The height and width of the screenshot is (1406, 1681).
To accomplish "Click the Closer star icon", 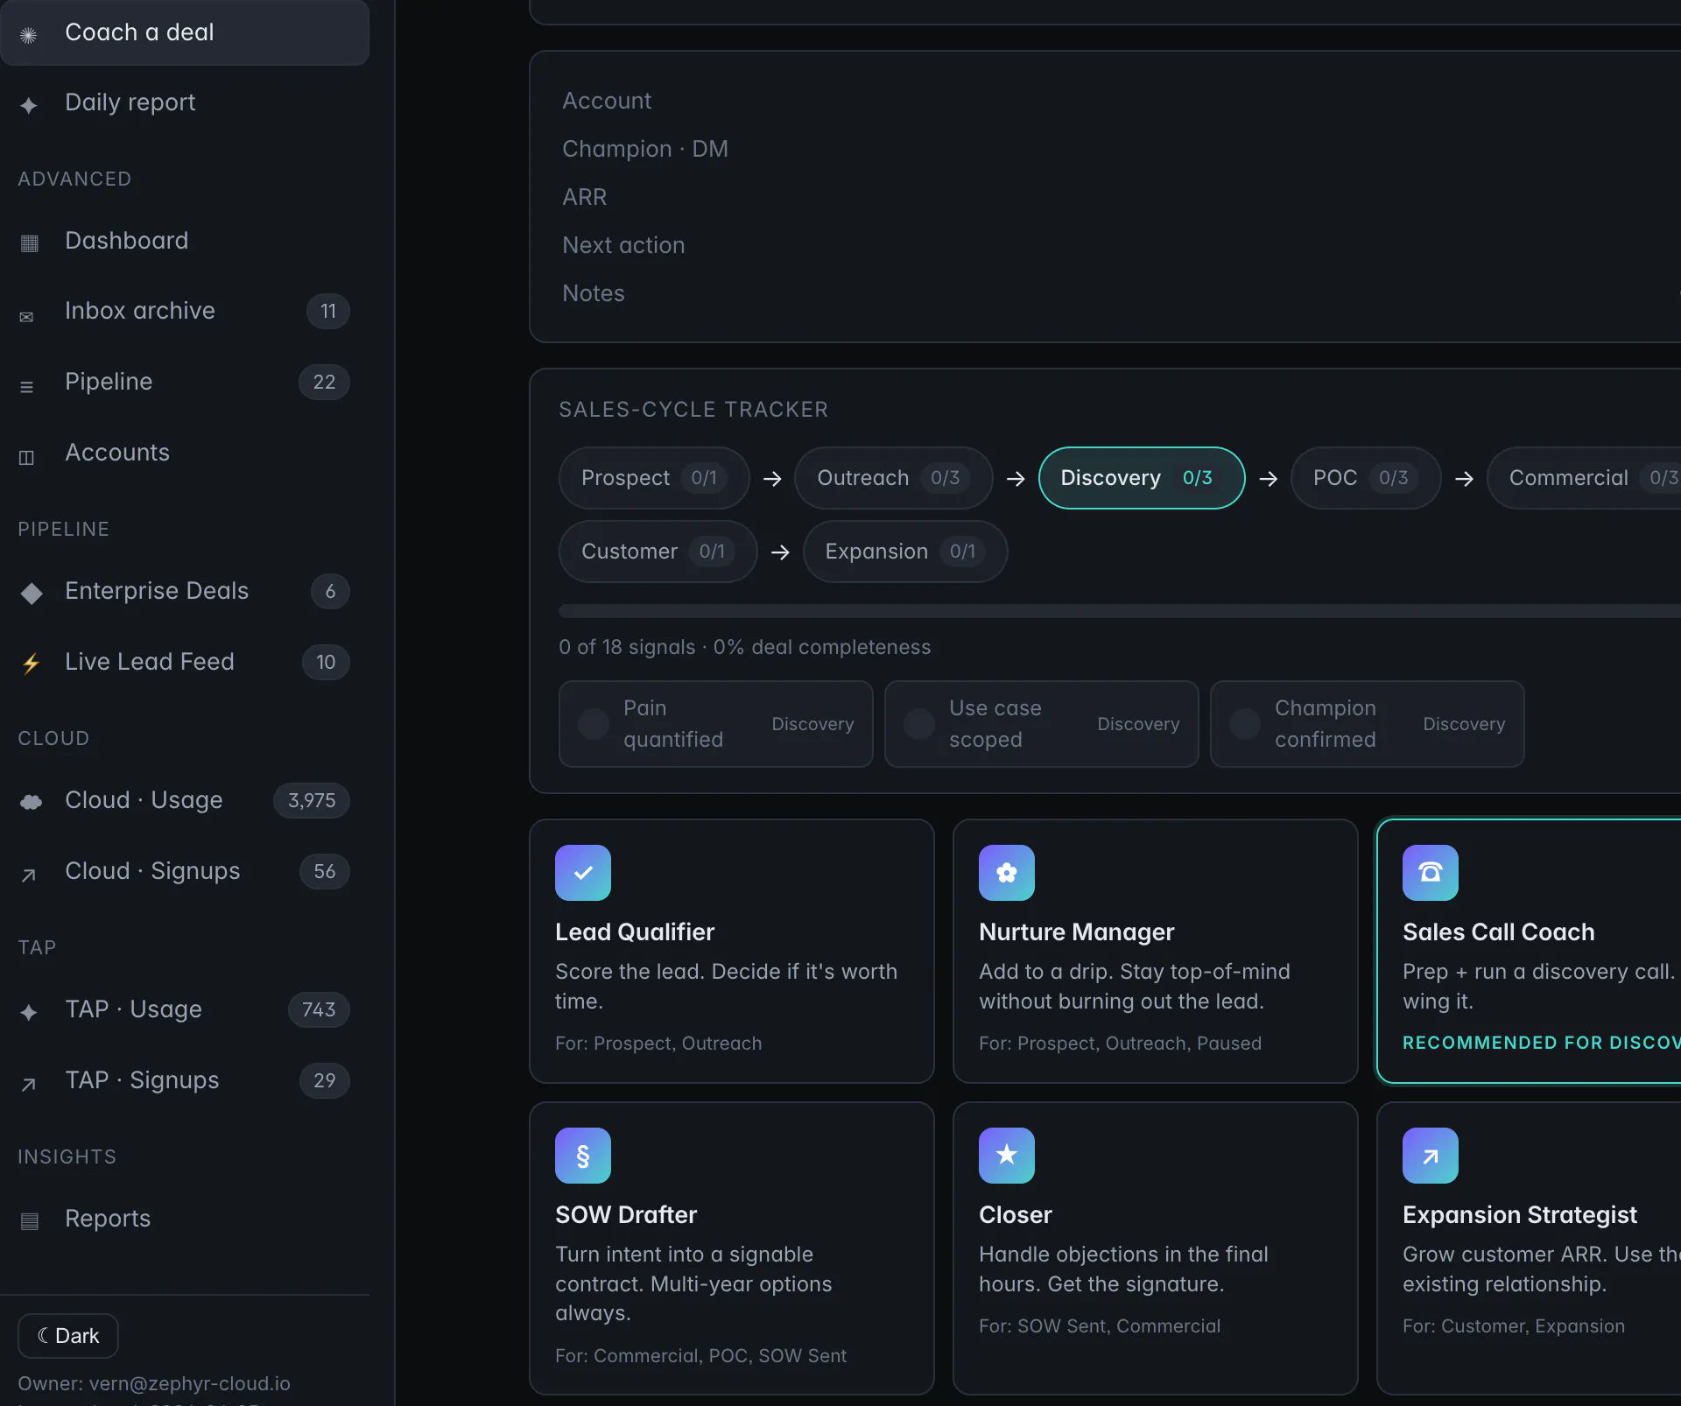I will coord(1007,1156).
